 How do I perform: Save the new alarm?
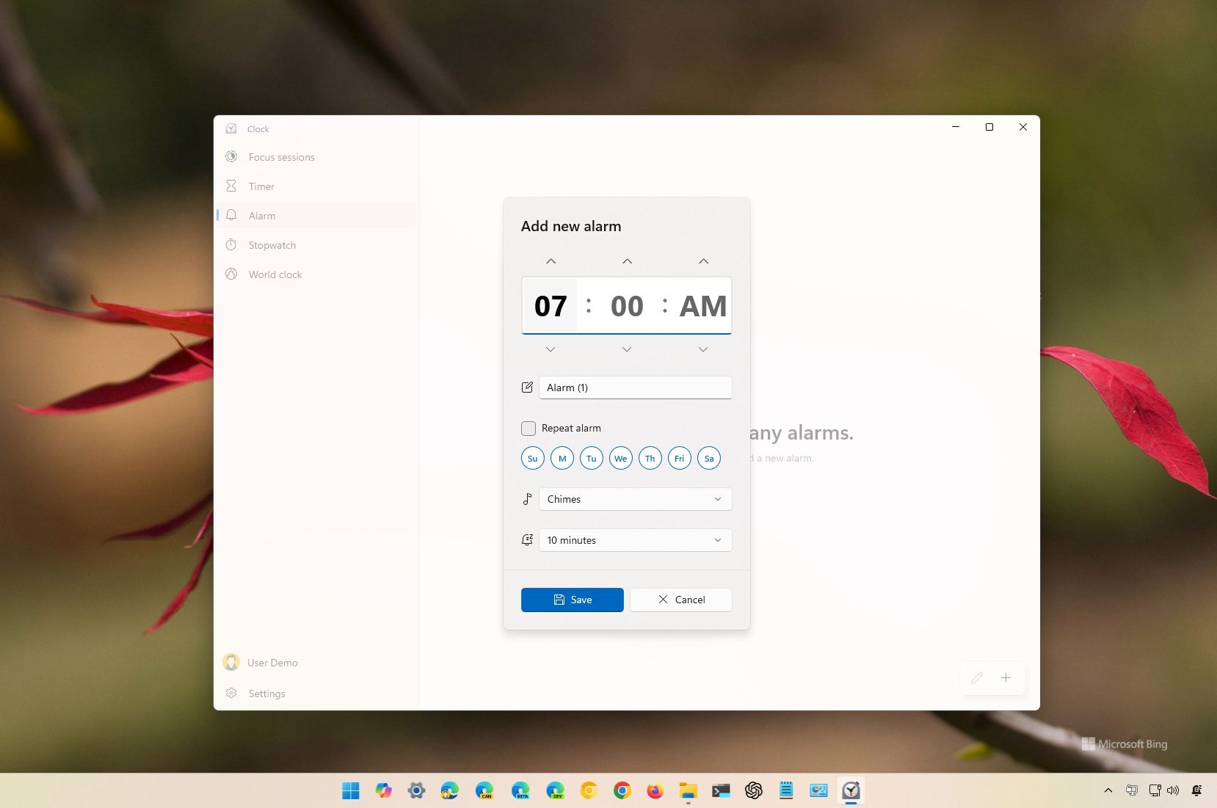click(572, 600)
